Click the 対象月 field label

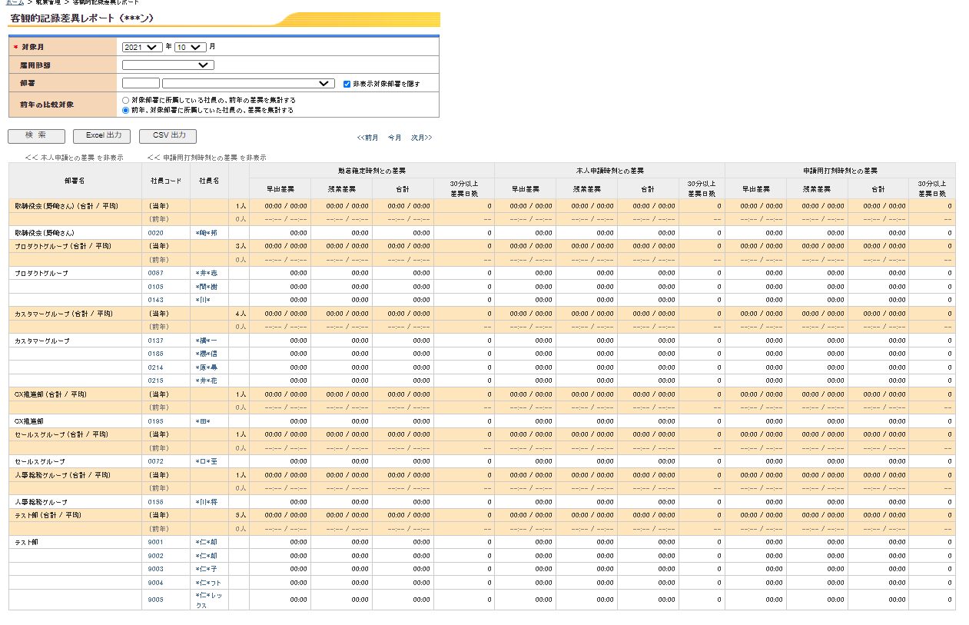click(x=33, y=47)
